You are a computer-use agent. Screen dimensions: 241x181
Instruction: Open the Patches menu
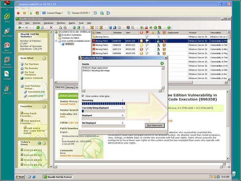(37, 23)
